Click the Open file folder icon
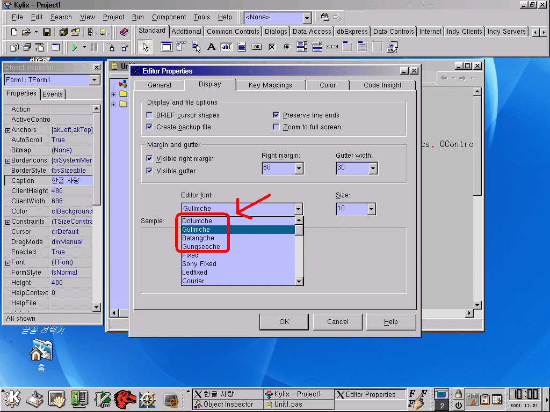 (x=26, y=32)
